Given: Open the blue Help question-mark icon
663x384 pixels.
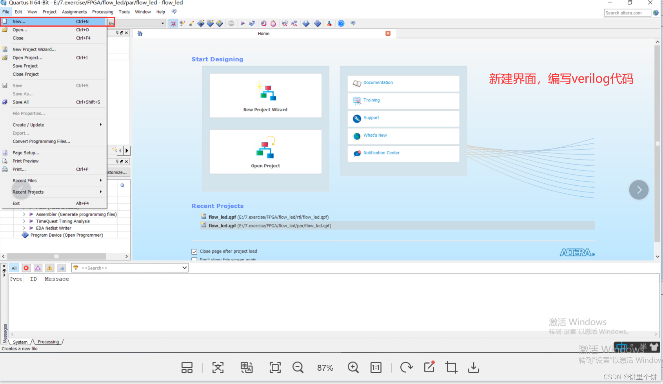Looking at the screenshot, I should point(341,24).
